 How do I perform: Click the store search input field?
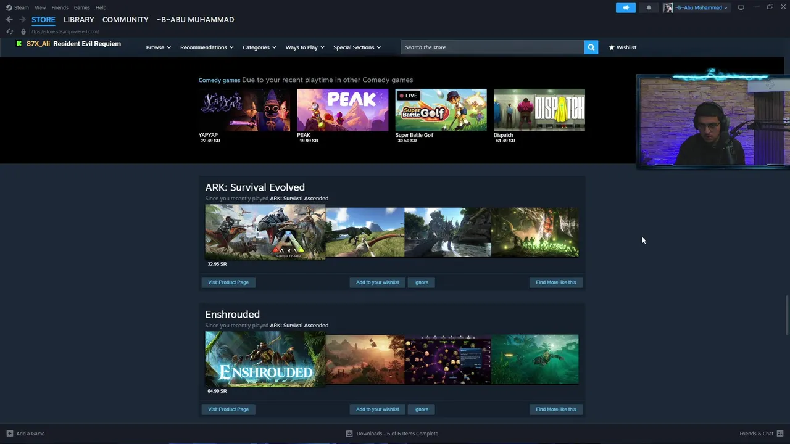click(x=492, y=47)
